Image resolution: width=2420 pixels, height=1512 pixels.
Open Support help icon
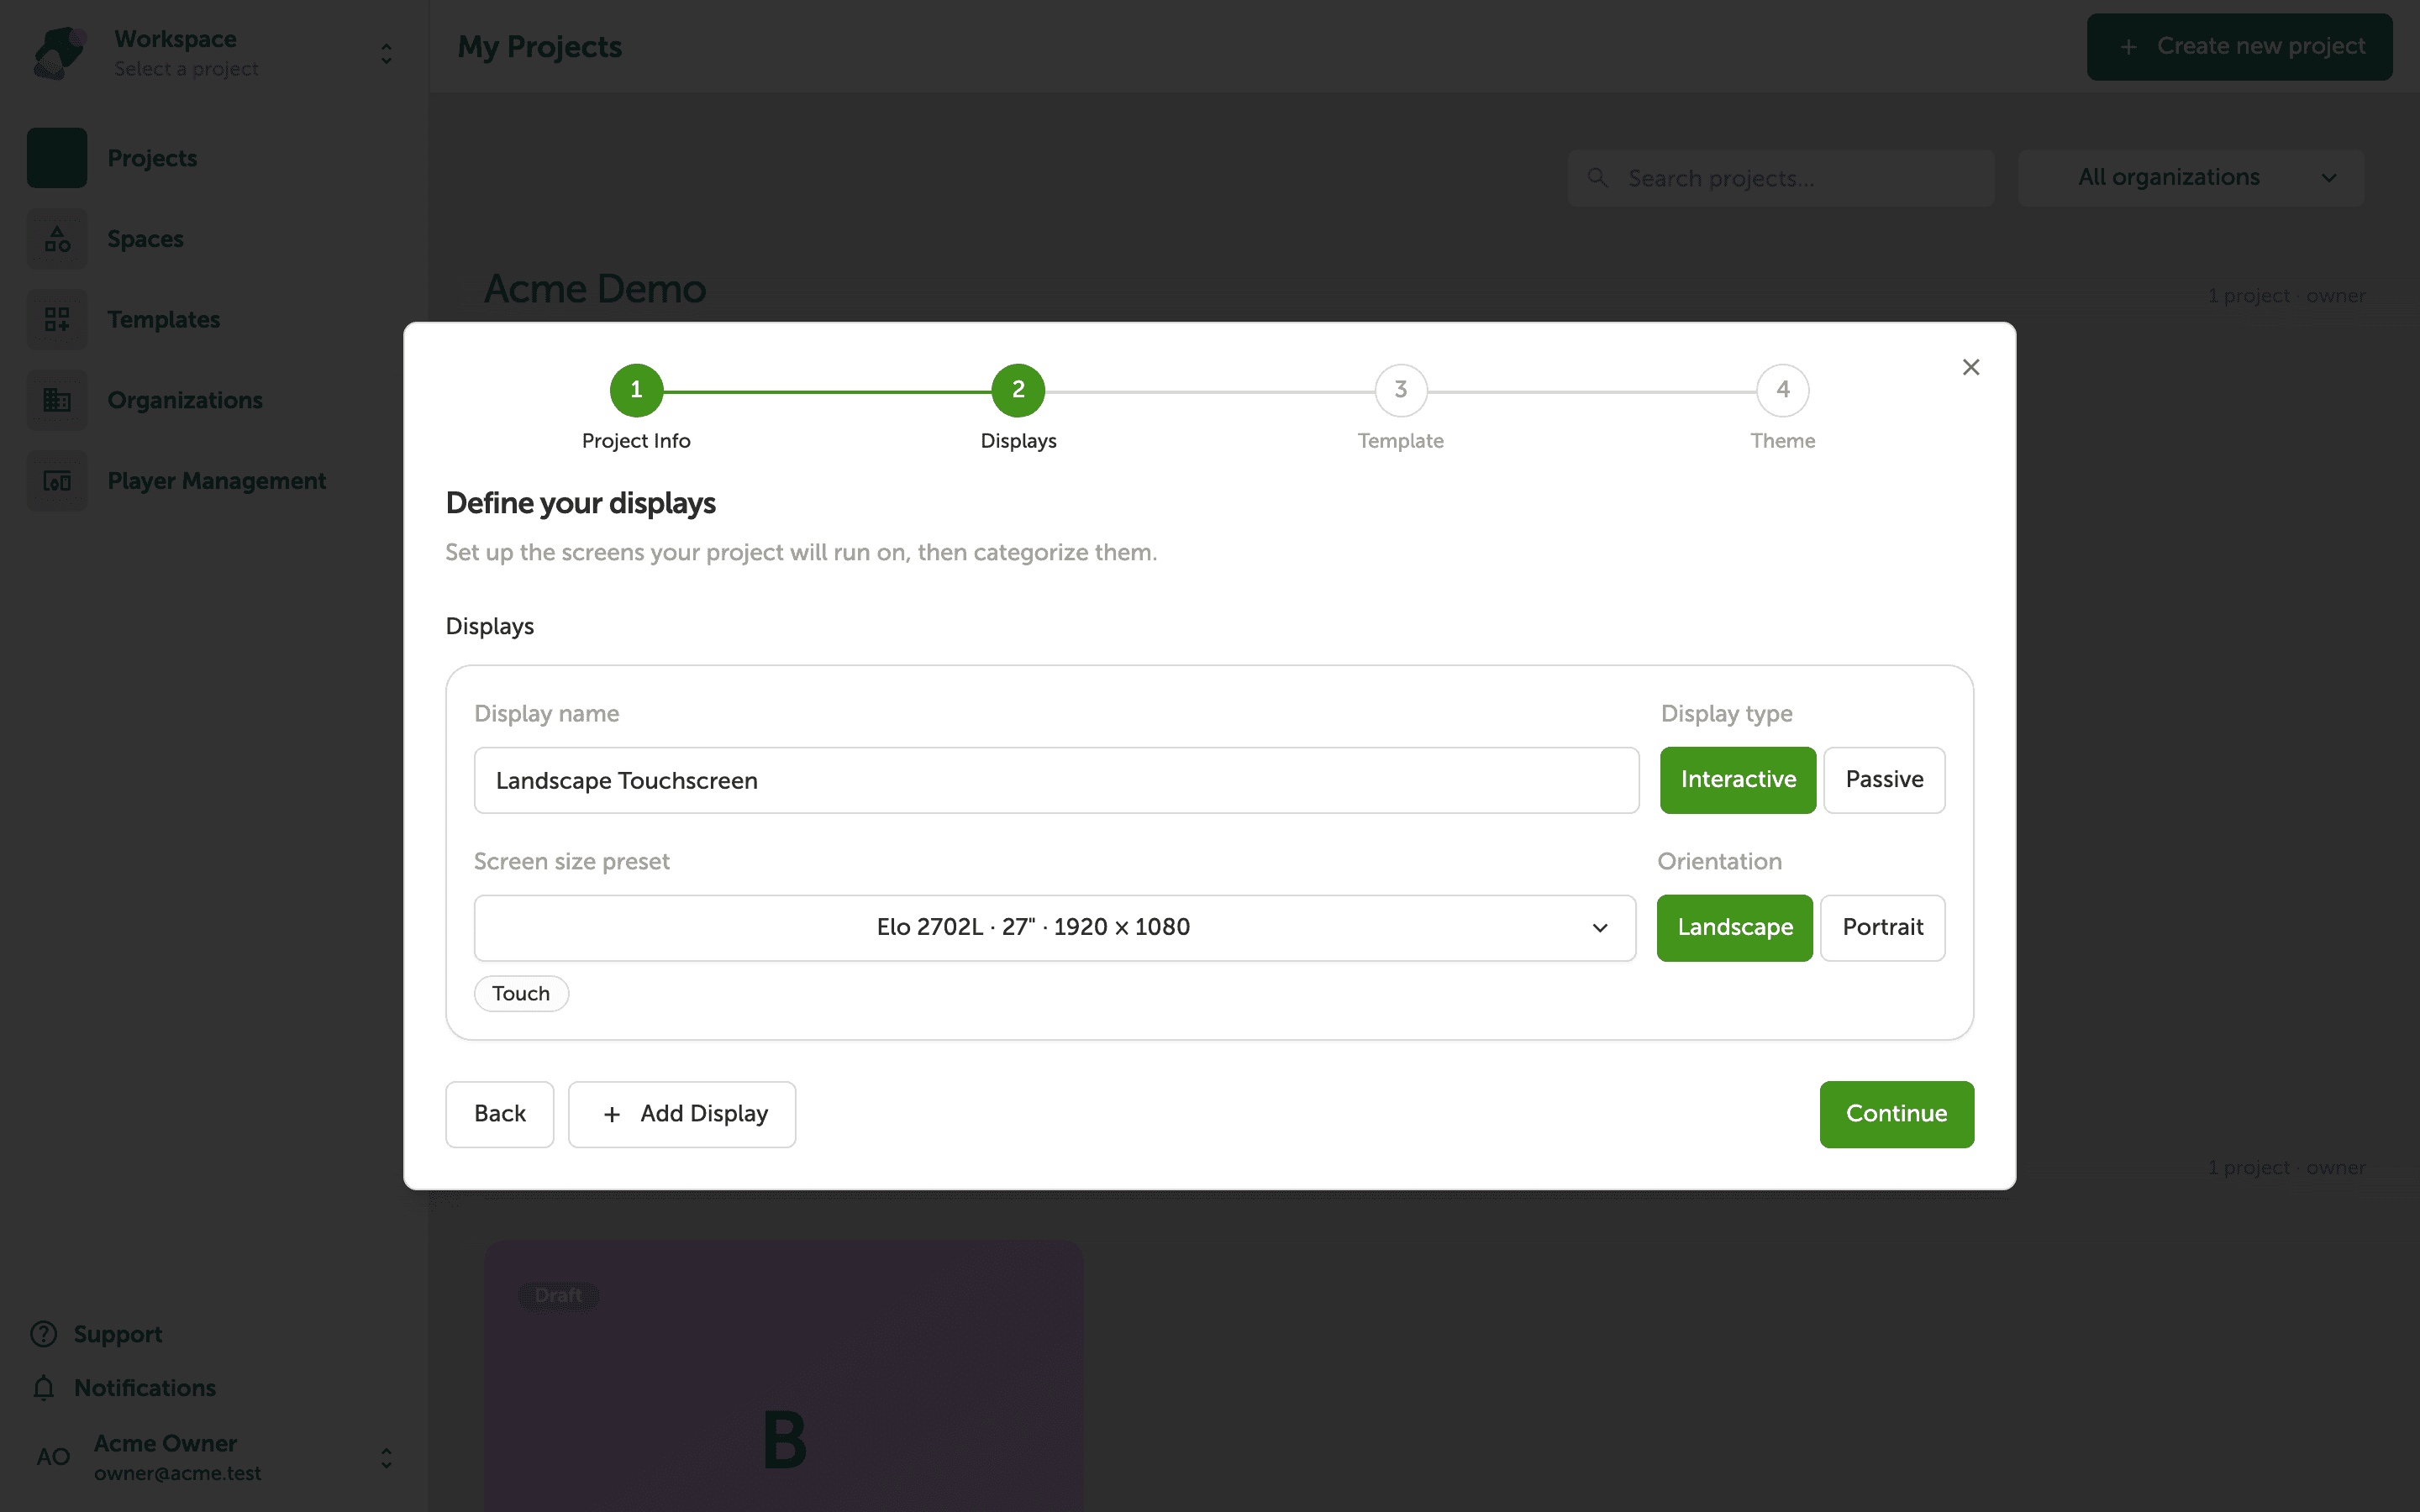click(x=43, y=1334)
